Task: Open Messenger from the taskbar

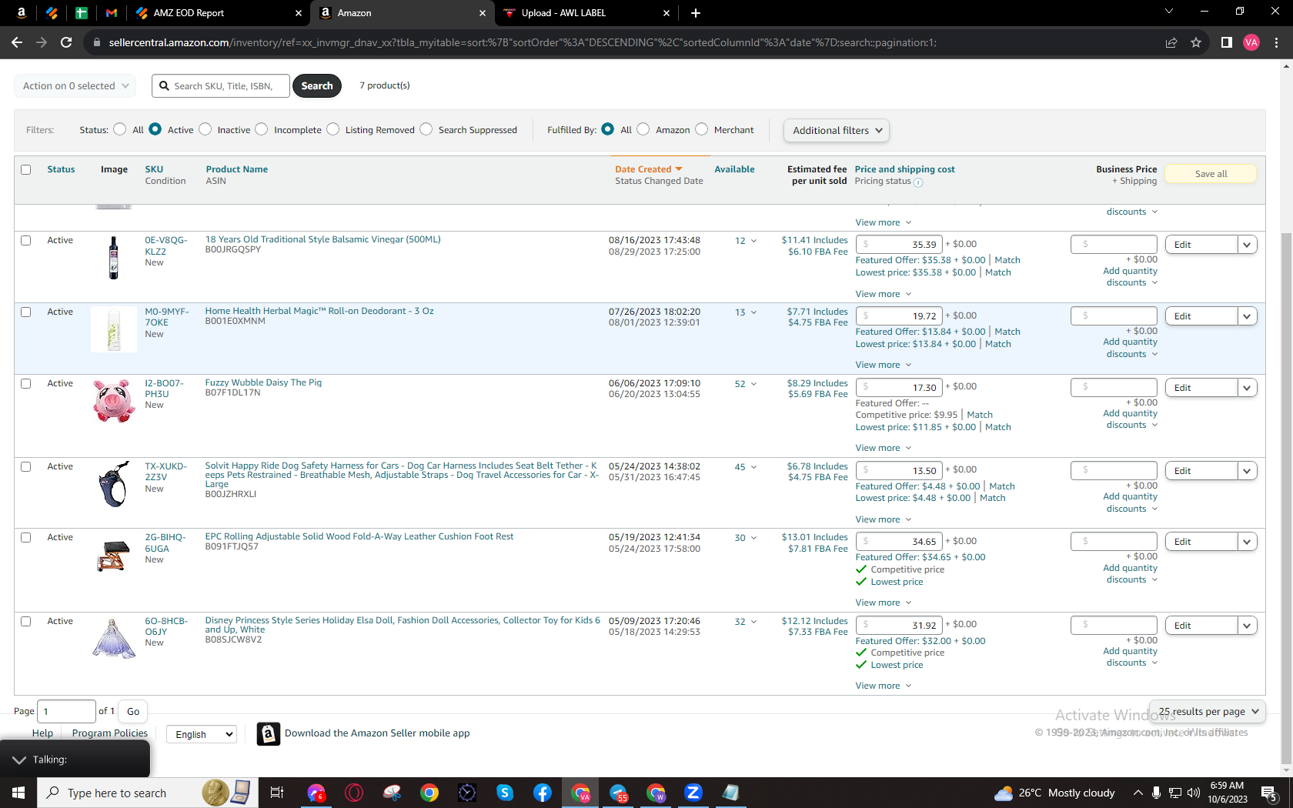Action: coord(316,793)
